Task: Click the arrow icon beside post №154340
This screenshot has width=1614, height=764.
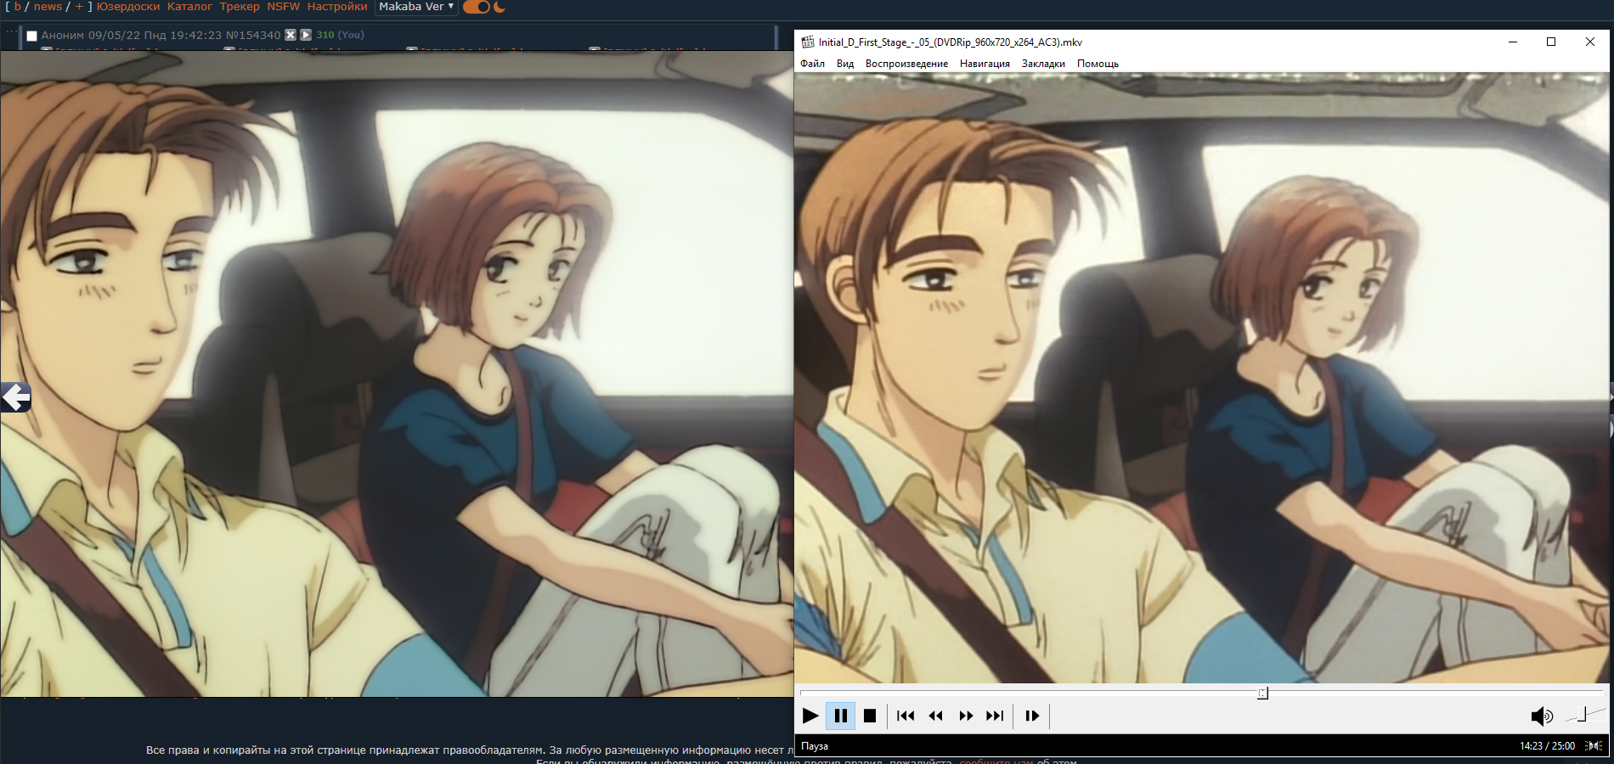Action: point(306,35)
